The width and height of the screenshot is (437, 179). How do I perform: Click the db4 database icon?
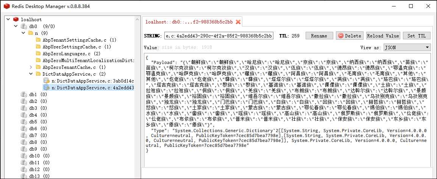click(24, 115)
